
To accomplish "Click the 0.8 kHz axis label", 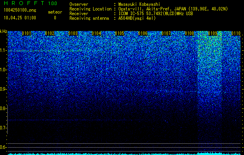I will pyautogui.click(x=3, y=108).
